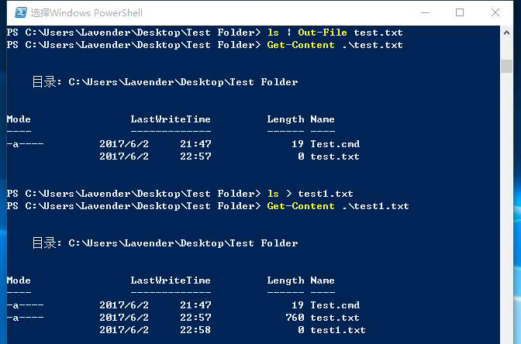
Task: Maximize the Windows PowerShell window
Action: pyautogui.click(x=460, y=12)
